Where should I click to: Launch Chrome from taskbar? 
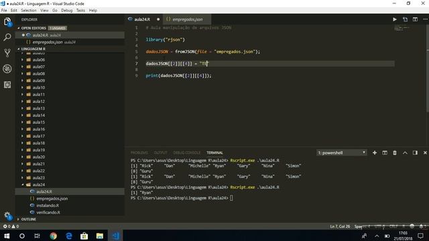tap(53, 236)
